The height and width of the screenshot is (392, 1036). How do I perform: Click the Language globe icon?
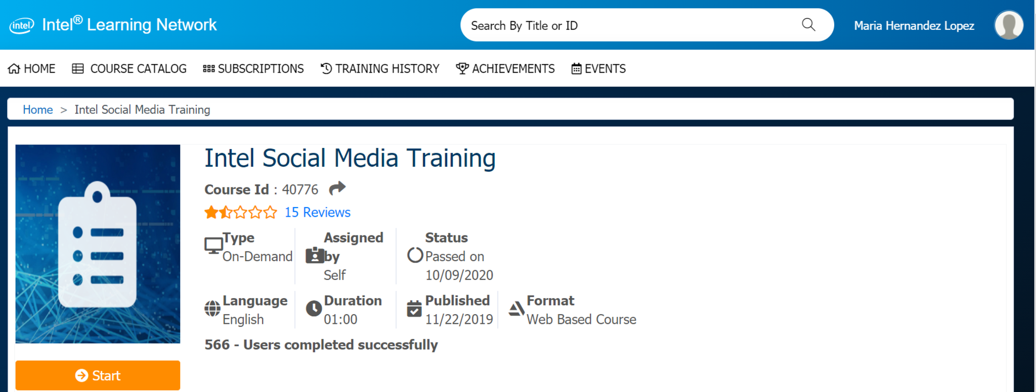(212, 308)
